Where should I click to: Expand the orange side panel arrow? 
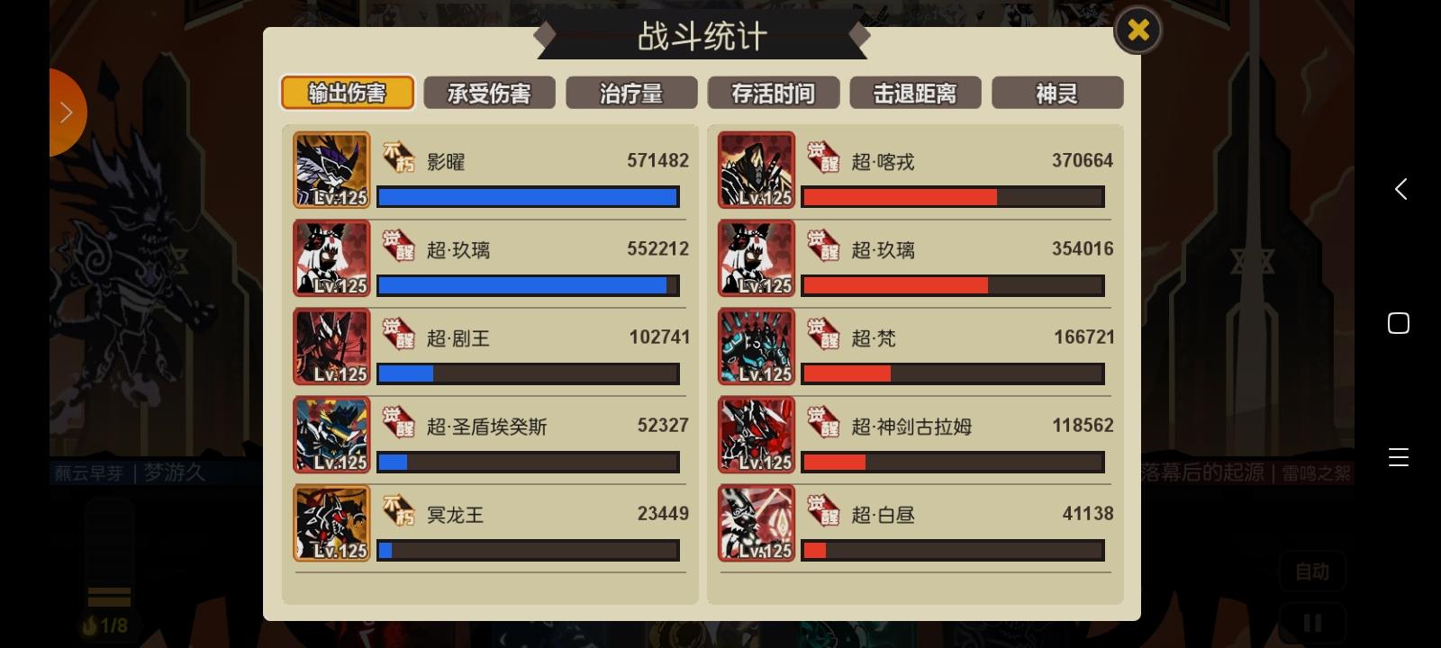point(67,112)
